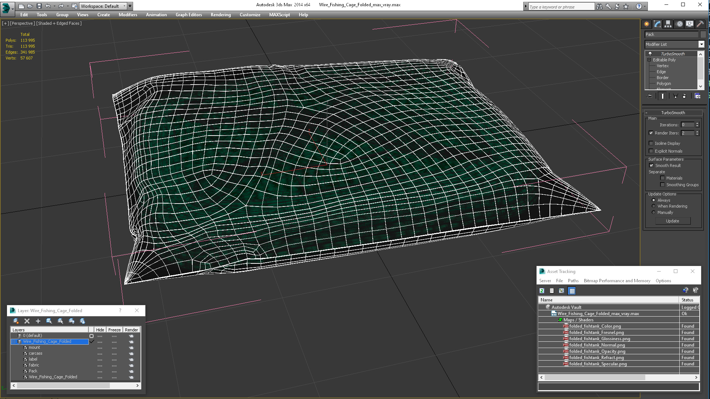The width and height of the screenshot is (710, 399).
Task: Click Asset Tracking horizontal scrollbar
Action: click(619, 378)
